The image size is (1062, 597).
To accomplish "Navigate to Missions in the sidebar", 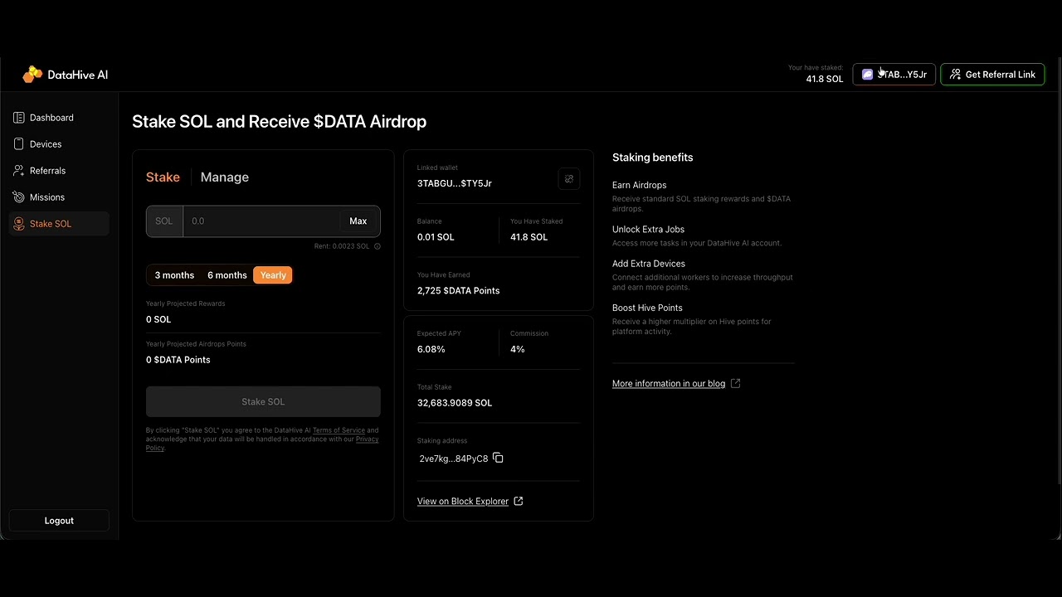I will pos(59,197).
